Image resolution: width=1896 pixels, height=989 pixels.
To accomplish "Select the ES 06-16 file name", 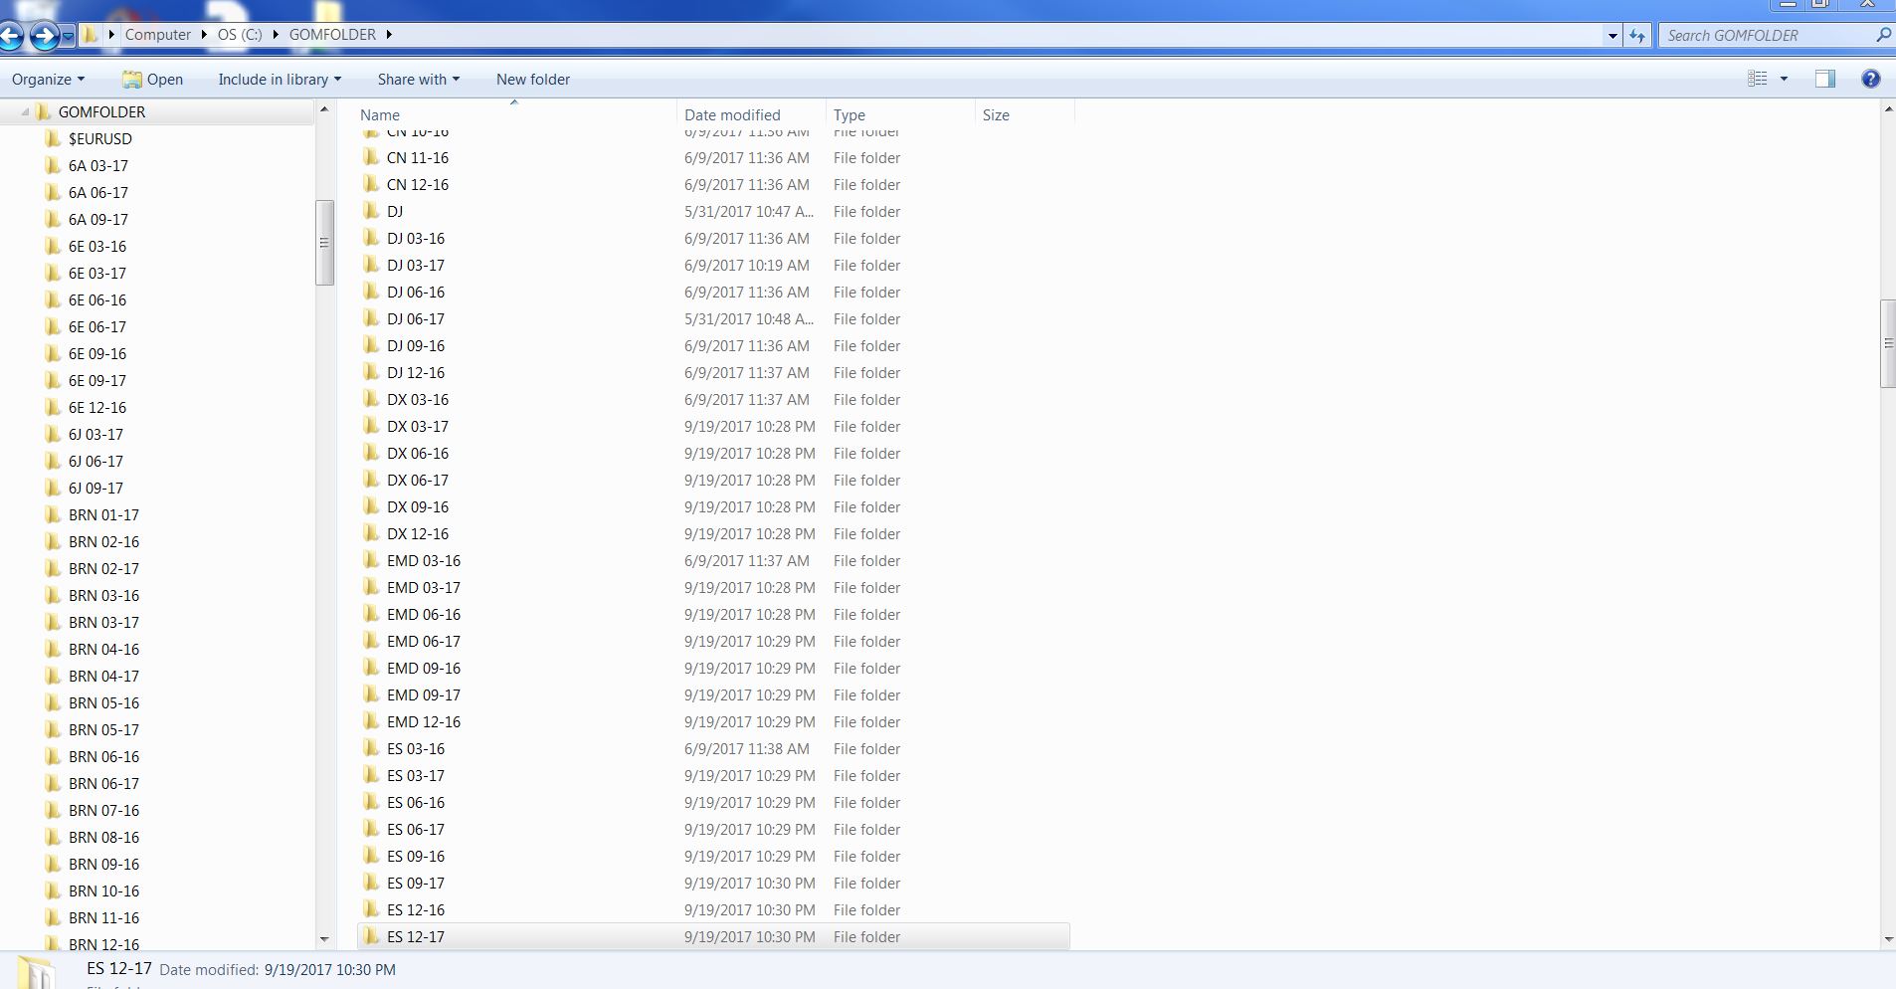I will tap(415, 803).
